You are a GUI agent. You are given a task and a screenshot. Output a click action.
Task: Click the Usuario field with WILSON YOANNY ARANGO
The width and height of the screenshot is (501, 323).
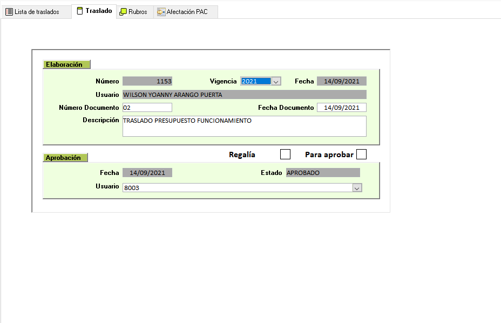coord(244,95)
